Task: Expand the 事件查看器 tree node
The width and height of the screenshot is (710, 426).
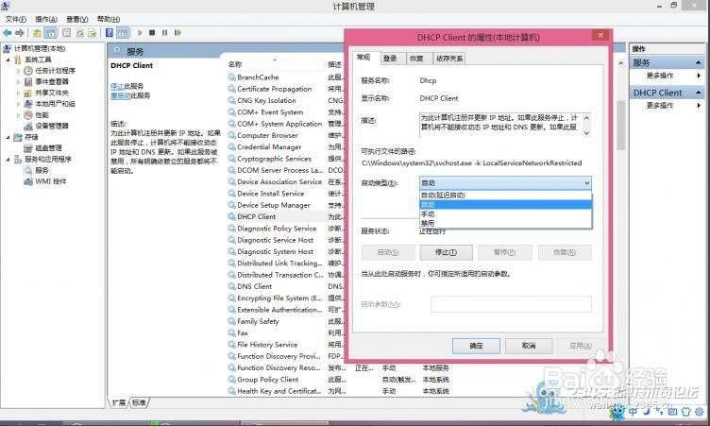Action: click(x=19, y=81)
